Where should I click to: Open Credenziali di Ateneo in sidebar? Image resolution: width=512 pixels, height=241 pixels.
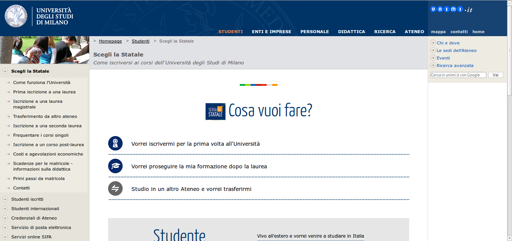[34, 218]
